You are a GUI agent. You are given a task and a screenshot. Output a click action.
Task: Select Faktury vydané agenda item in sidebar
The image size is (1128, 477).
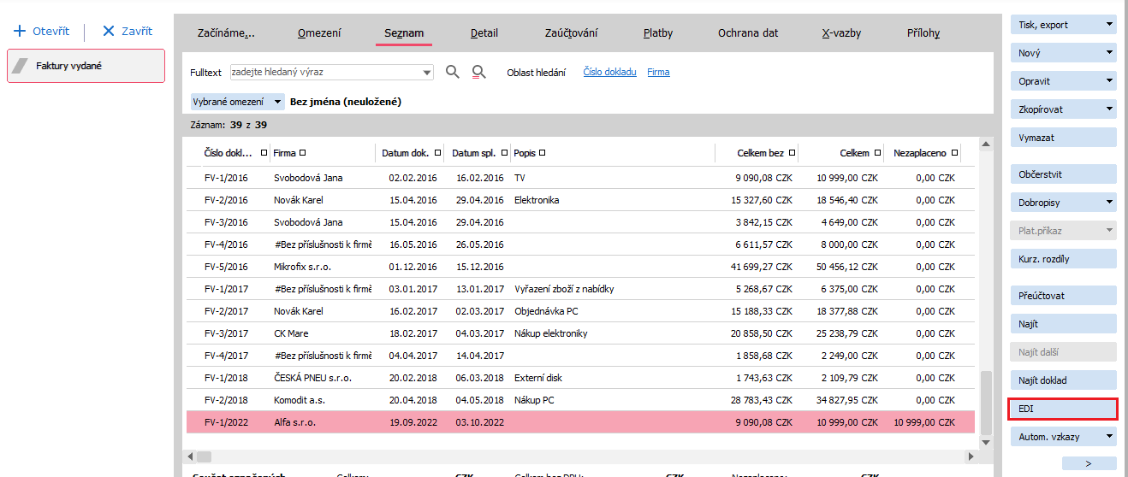(86, 66)
